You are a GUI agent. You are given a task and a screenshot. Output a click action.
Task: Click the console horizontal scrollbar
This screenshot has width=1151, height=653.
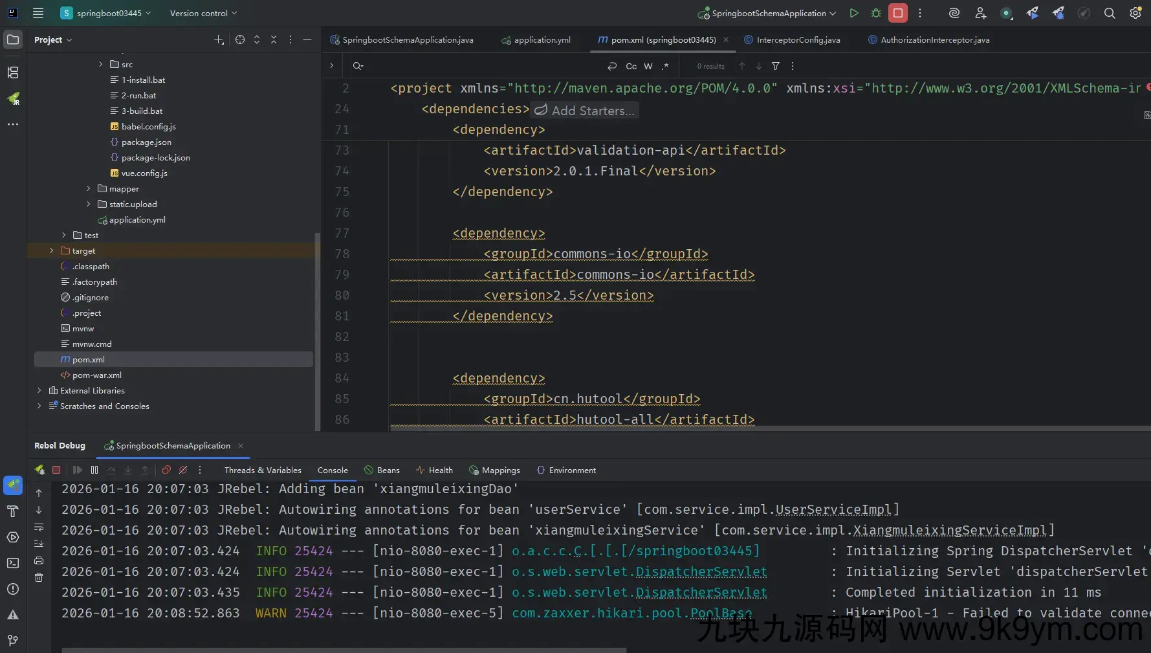pos(343,650)
